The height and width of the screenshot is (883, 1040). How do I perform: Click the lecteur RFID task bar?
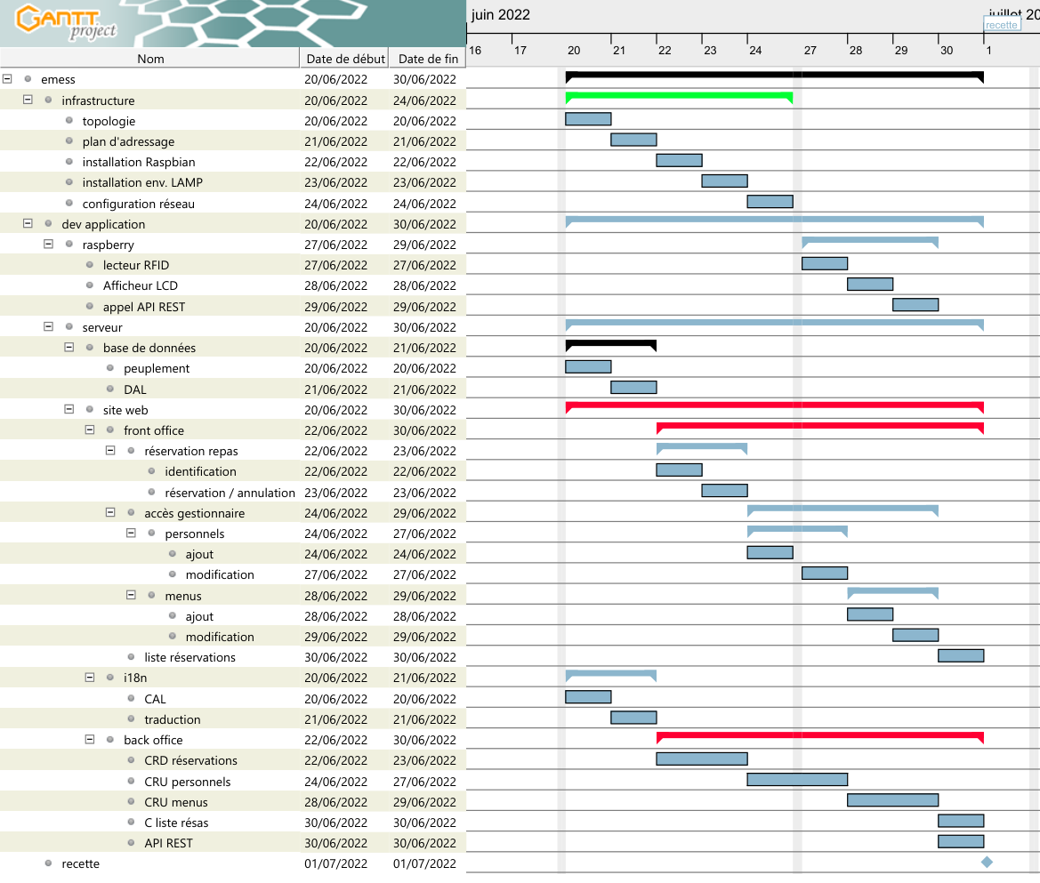click(825, 263)
